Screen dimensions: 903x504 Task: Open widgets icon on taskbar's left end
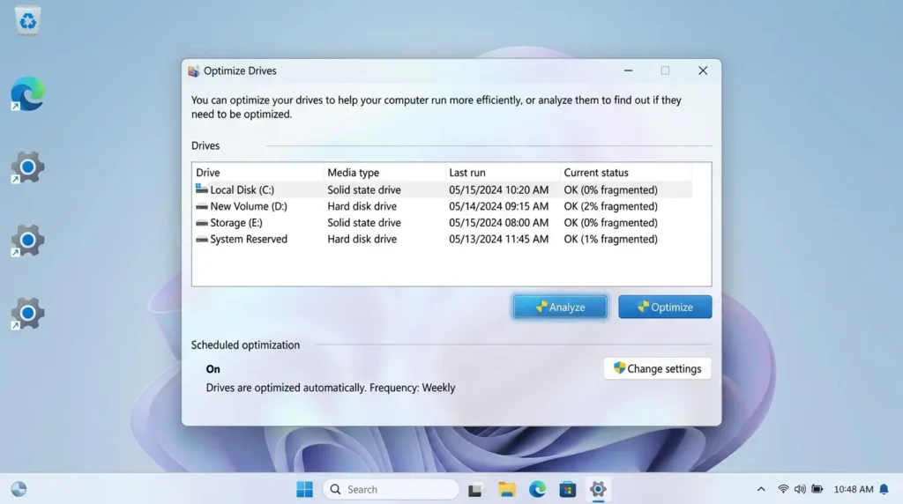pos(19,489)
